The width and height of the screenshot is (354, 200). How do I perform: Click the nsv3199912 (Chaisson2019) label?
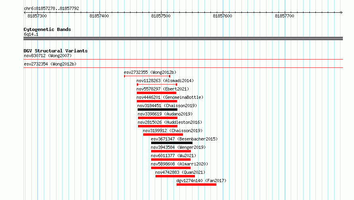[173, 131]
